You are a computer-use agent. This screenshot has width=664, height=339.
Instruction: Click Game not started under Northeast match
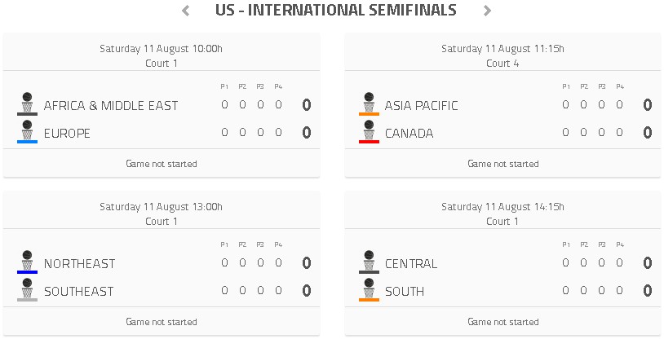click(162, 322)
